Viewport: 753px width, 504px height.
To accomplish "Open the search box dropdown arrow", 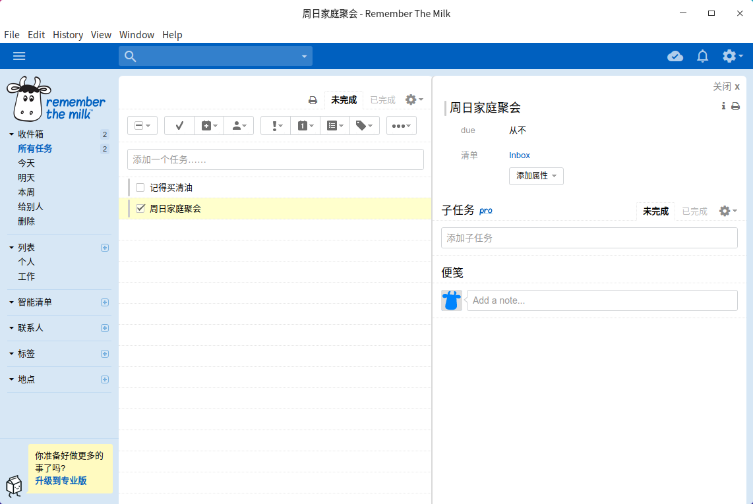I will click(x=304, y=57).
